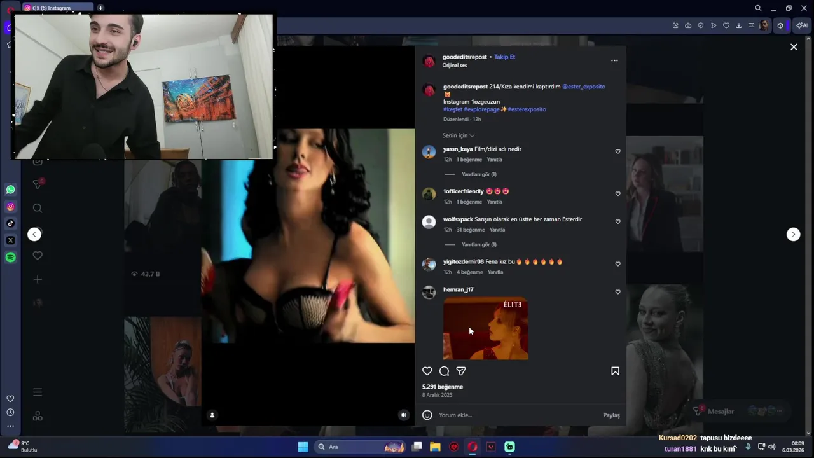Focus the 'Yorum ekle...' comment field
This screenshot has height=458, width=814.
518,415
